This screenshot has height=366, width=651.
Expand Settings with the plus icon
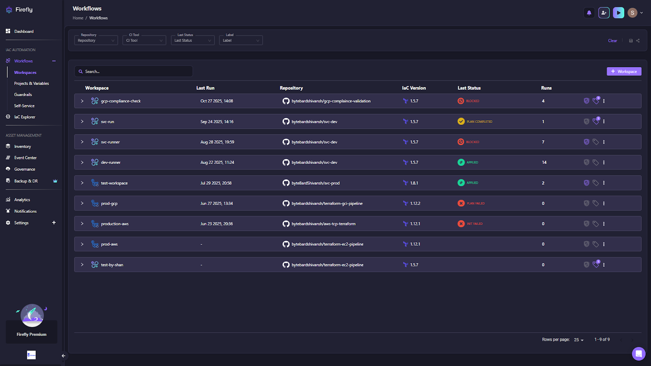point(54,222)
